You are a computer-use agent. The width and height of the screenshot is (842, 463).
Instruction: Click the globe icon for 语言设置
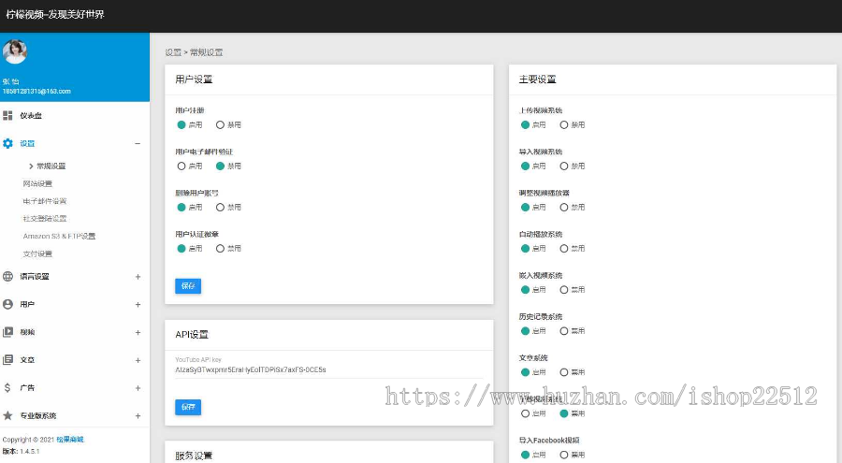[x=7, y=276]
